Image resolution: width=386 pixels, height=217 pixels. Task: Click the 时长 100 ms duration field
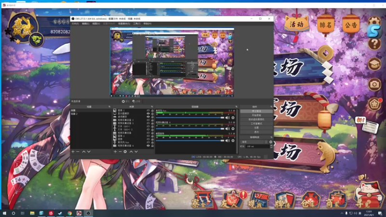[x=258, y=147]
